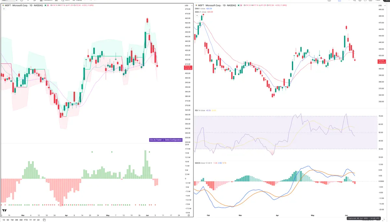The width and height of the screenshot is (390, 222).
Task: Click Jun label on right chart time axis
Action: (346, 215)
